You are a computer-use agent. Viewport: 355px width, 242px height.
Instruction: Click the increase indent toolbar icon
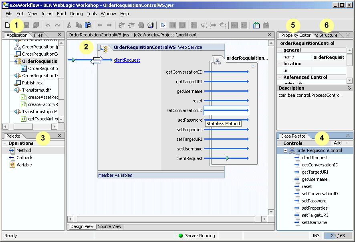coord(131,25)
